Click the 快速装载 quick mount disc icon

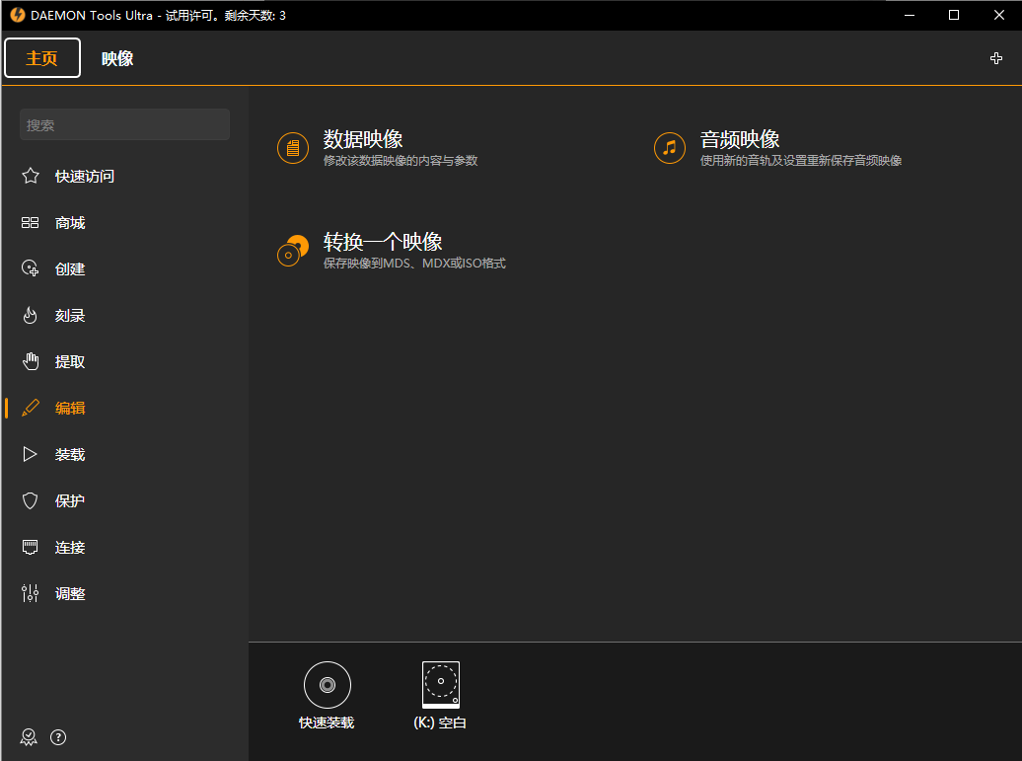[x=327, y=684]
